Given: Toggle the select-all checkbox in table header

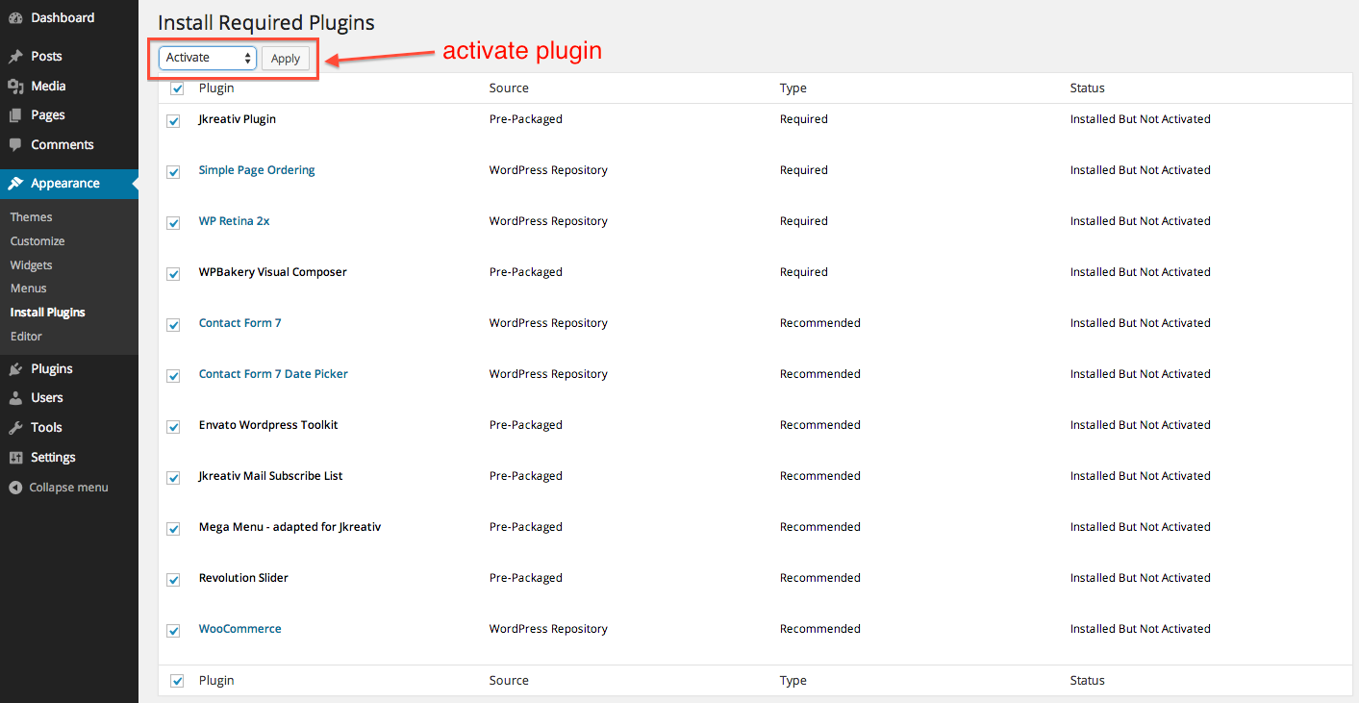Looking at the screenshot, I should [177, 88].
